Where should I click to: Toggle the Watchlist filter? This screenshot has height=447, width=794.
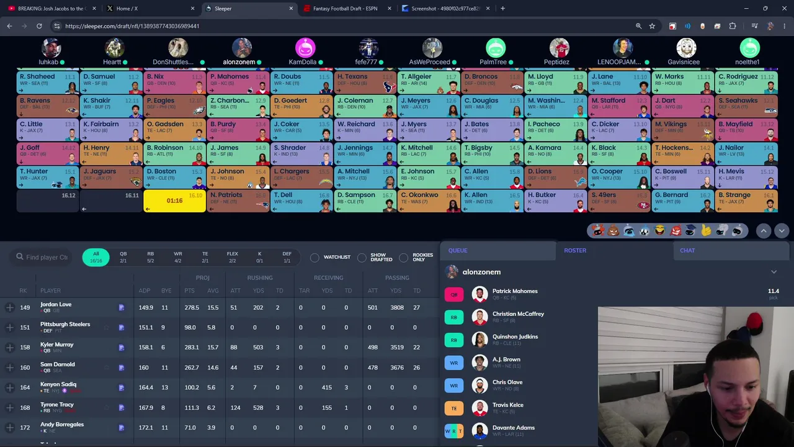(314, 258)
